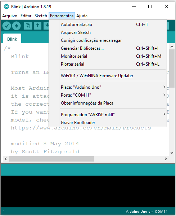Viewport: 176px width, 216px height.
Task: Click the Save sketch down-arrow icon
Action: 46,26
